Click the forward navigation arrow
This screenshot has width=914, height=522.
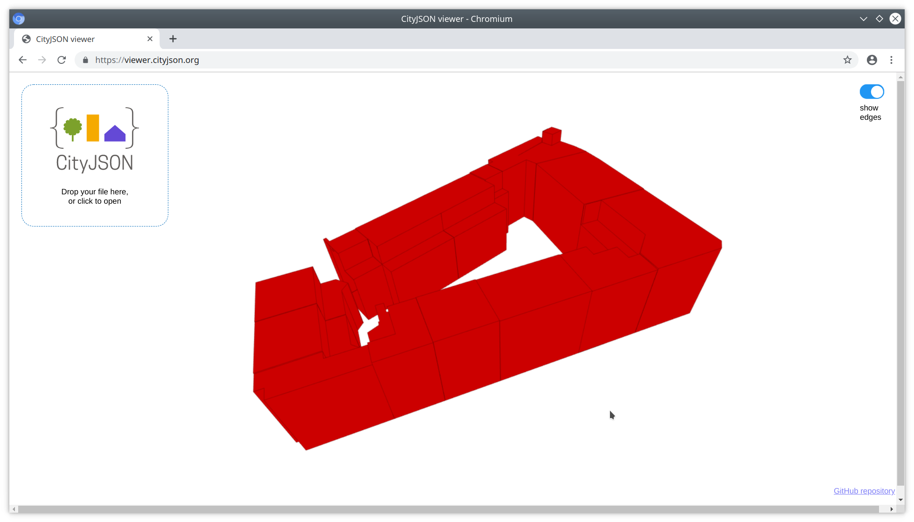click(x=42, y=60)
